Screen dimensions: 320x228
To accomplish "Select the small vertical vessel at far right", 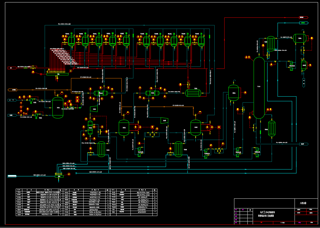I will click(x=304, y=65).
